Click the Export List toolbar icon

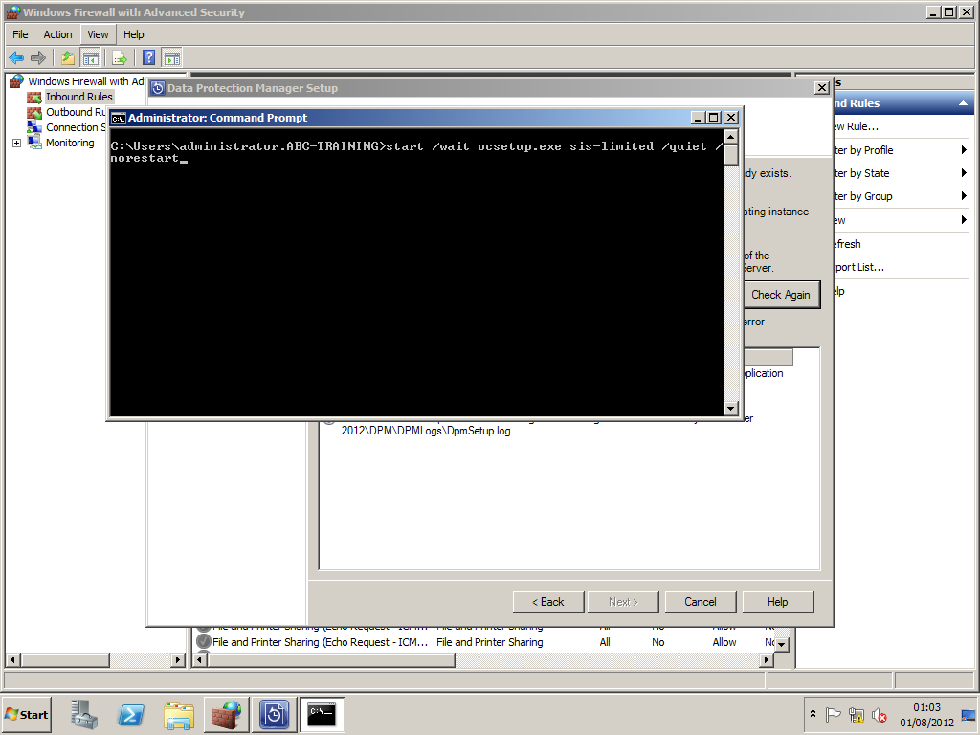(x=120, y=58)
